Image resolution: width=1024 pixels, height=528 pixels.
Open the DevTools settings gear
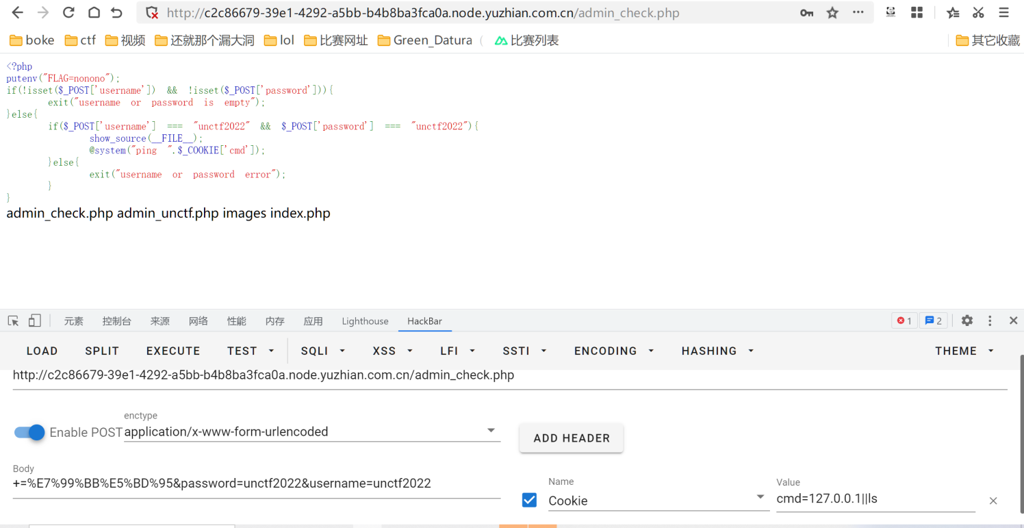click(967, 320)
